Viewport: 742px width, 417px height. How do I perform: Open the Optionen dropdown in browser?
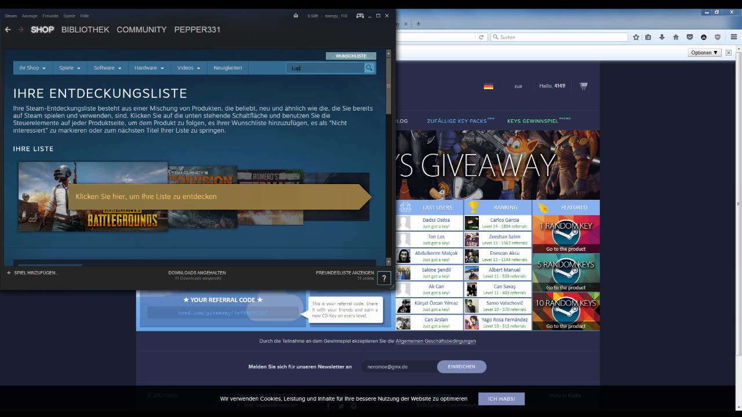(x=704, y=53)
